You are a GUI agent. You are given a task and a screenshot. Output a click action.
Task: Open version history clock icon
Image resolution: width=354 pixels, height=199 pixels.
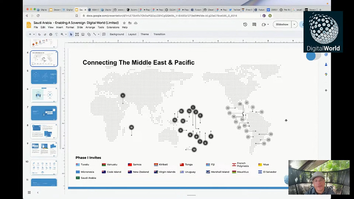(245, 25)
